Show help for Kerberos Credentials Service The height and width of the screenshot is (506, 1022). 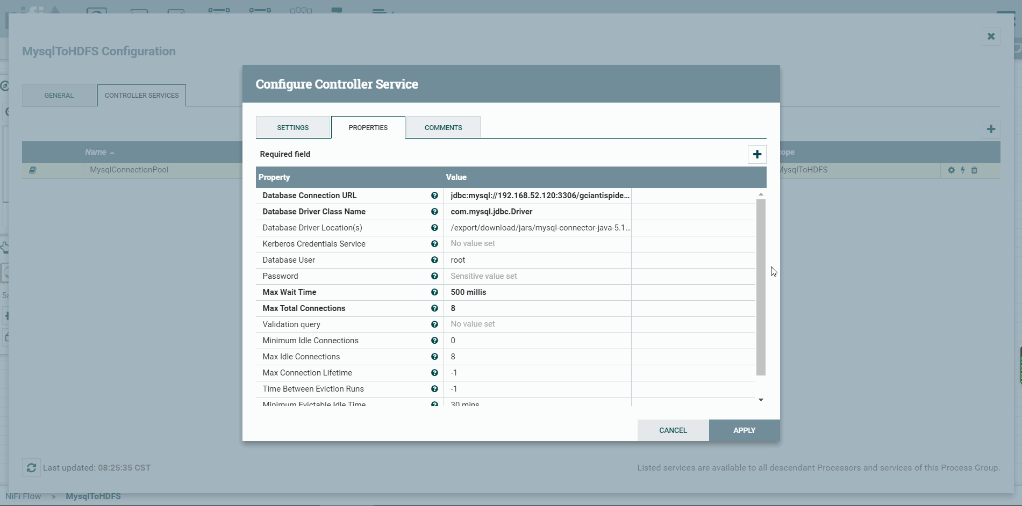point(434,244)
